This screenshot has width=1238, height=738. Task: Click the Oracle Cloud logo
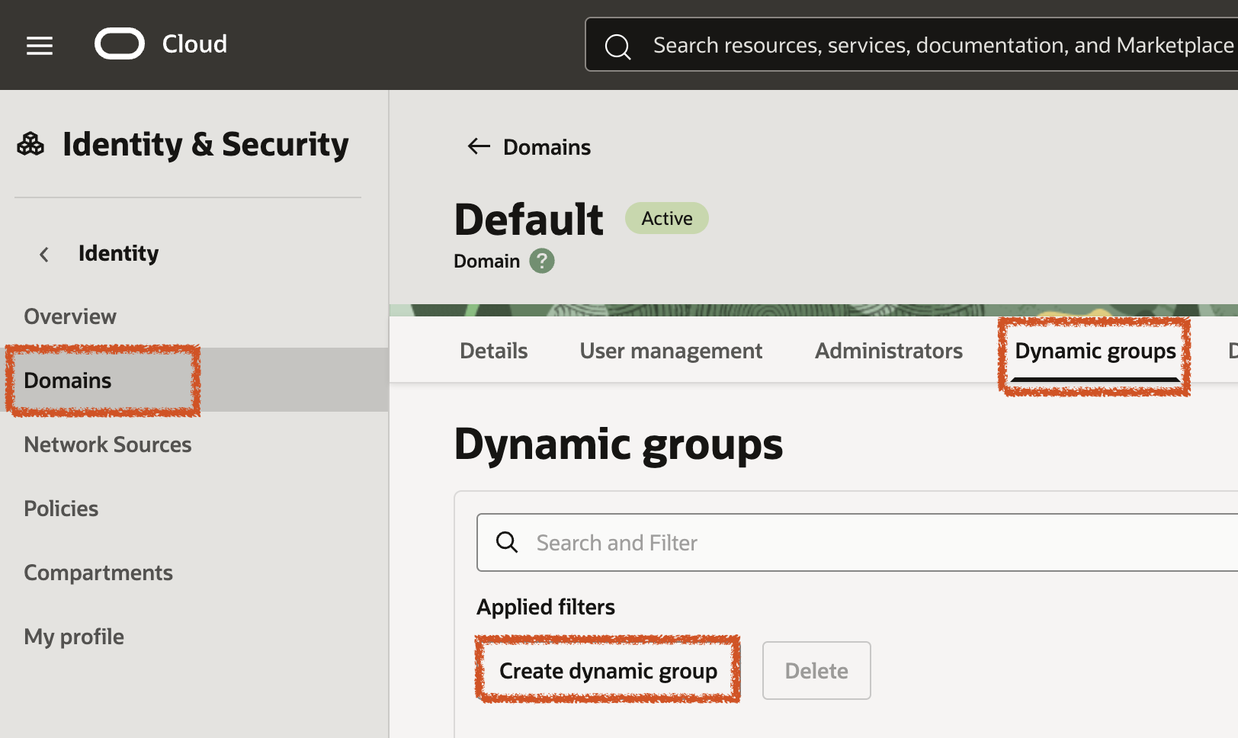pyautogui.click(x=119, y=43)
